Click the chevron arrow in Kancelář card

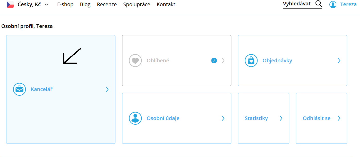click(107, 89)
